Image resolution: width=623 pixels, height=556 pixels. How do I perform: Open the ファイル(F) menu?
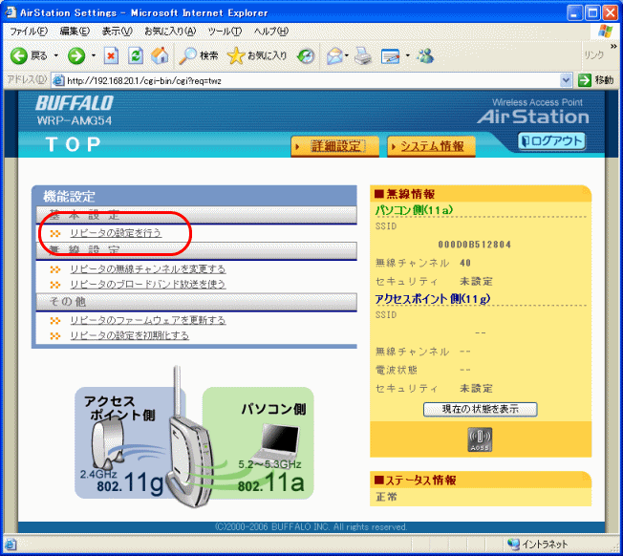(29, 32)
